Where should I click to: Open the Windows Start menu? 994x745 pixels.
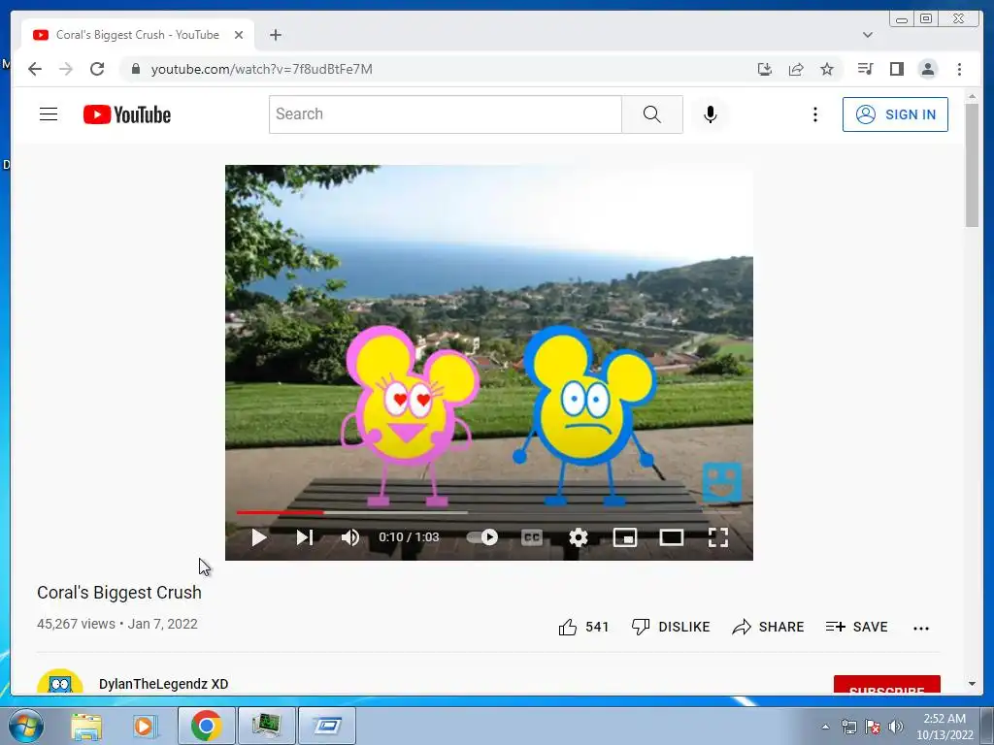click(26, 726)
